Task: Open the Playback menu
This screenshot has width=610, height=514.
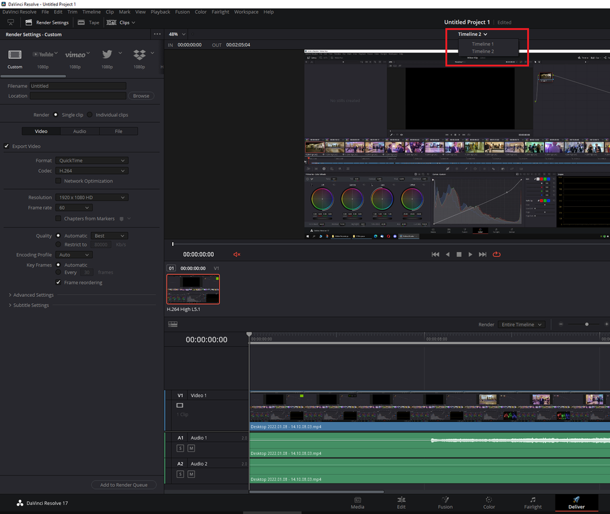Action: (161, 12)
